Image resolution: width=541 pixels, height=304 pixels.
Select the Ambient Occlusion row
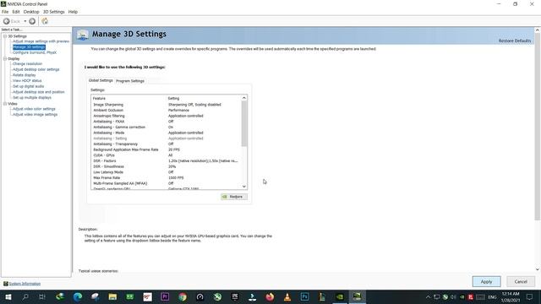tap(167, 111)
